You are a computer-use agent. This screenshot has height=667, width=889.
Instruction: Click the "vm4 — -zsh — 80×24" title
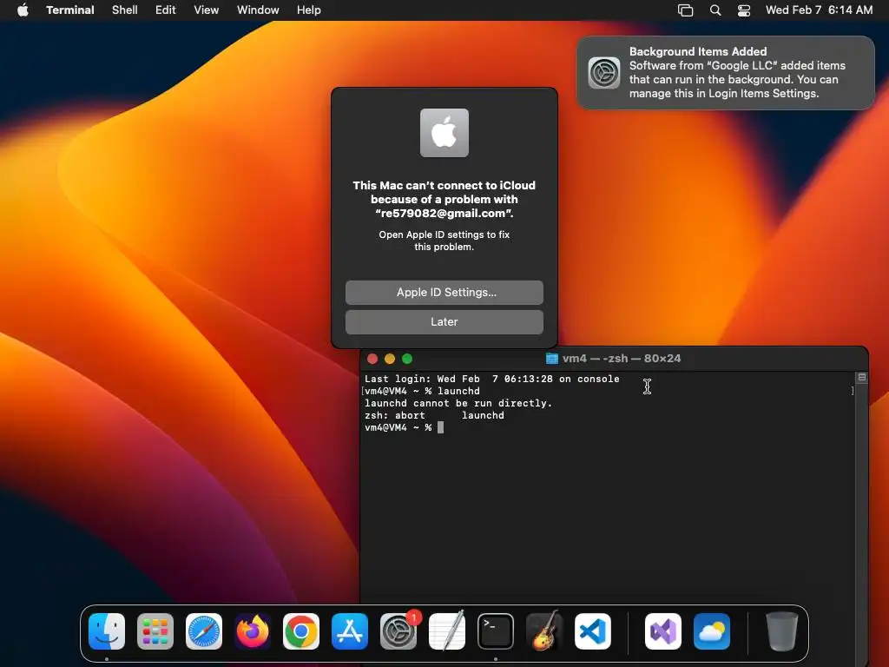point(622,359)
